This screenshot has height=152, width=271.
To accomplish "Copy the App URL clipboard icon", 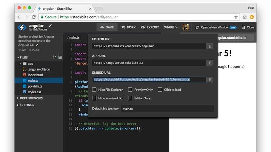I will 210,63.
